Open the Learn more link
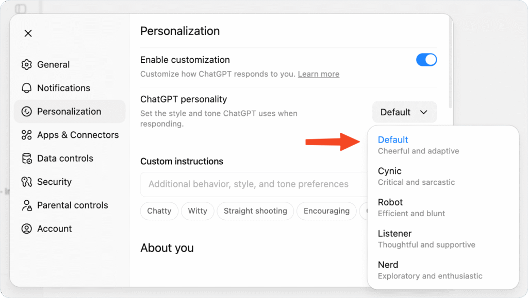Screen dimensions: 528x298 319,74
